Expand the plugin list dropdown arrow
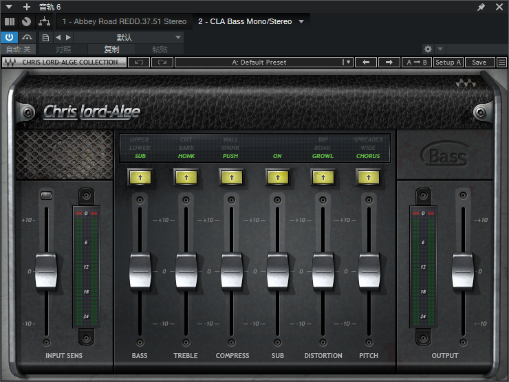The image size is (509, 382). [x=301, y=22]
